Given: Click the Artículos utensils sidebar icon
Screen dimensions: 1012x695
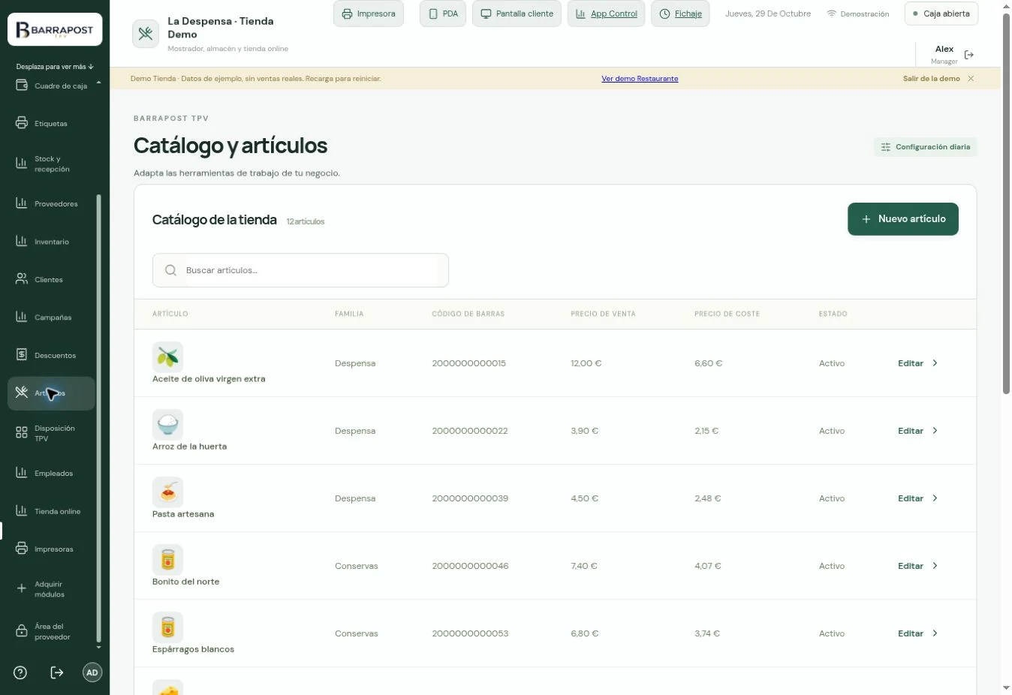Looking at the screenshot, I should pos(22,393).
